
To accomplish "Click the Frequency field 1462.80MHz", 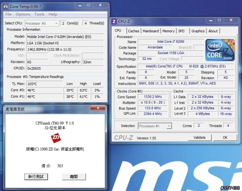I will (65, 50).
